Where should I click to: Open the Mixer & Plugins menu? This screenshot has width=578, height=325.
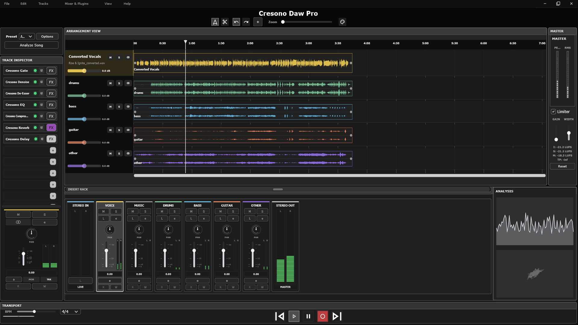pyautogui.click(x=76, y=4)
